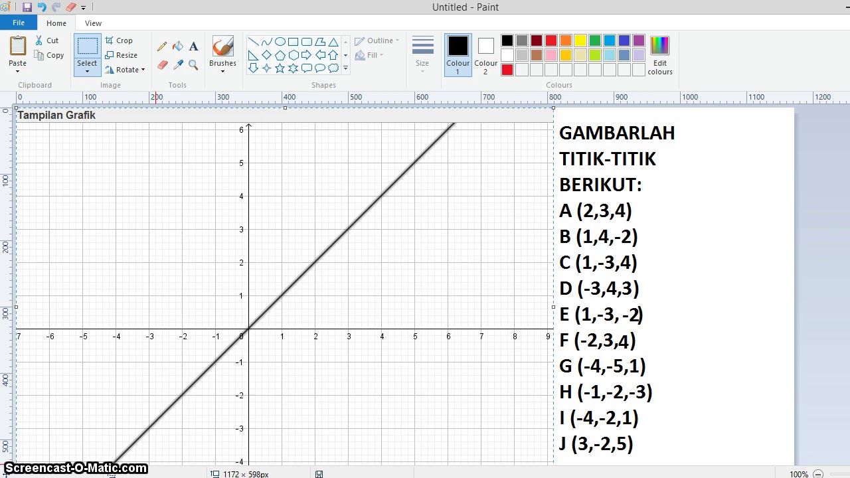850x478 pixels.
Task: Open the shape Outline dropdown
Action: (x=377, y=40)
